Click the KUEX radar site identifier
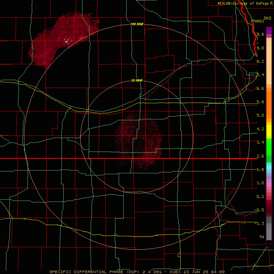Screen dimensions: 274x274 [x=175, y=272]
